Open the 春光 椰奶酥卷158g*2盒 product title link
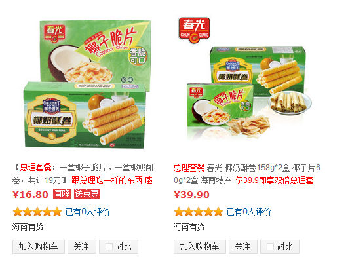 [x=246, y=174]
